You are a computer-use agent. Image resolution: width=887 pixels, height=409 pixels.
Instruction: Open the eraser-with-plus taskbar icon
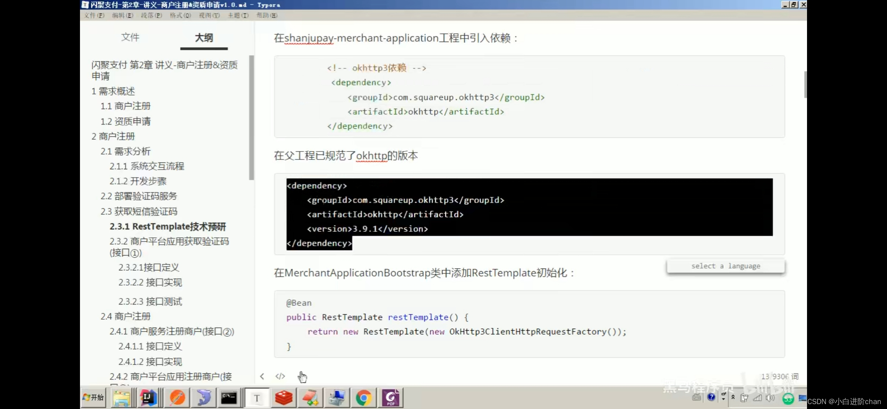click(310, 398)
